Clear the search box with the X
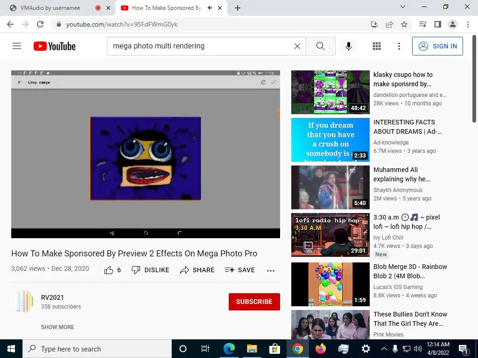 pyautogui.click(x=297, y=46)
